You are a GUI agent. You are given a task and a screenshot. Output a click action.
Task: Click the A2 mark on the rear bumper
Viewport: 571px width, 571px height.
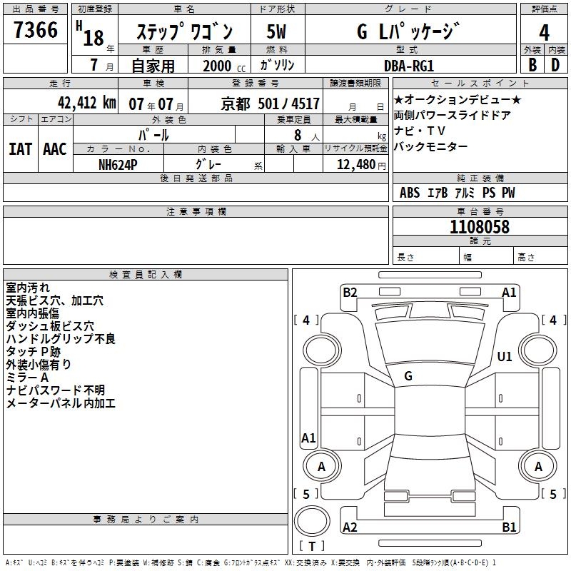point(350,527)
